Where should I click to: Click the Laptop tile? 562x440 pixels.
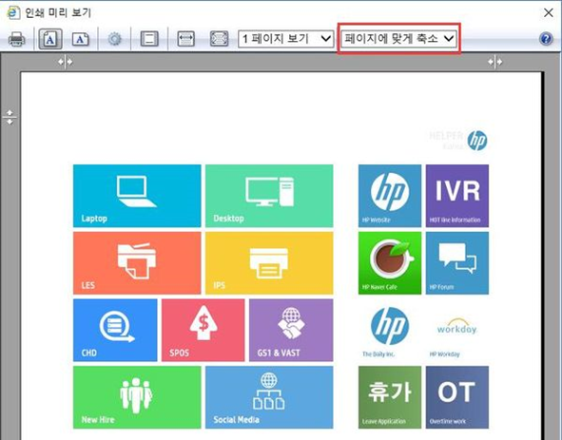[137, 196]
